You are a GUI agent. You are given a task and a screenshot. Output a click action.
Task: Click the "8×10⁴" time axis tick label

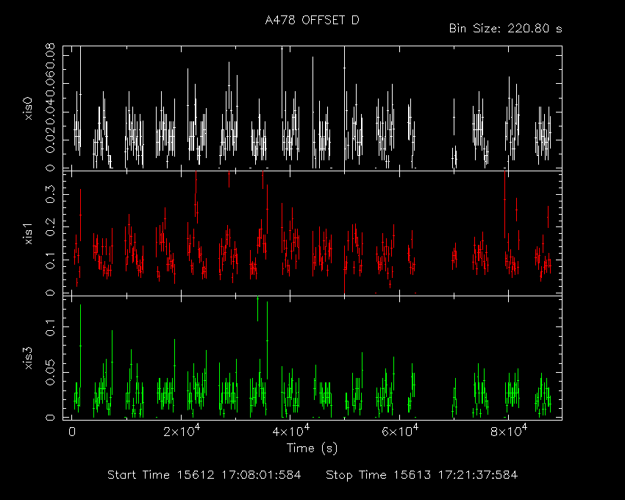coord(509,431)
